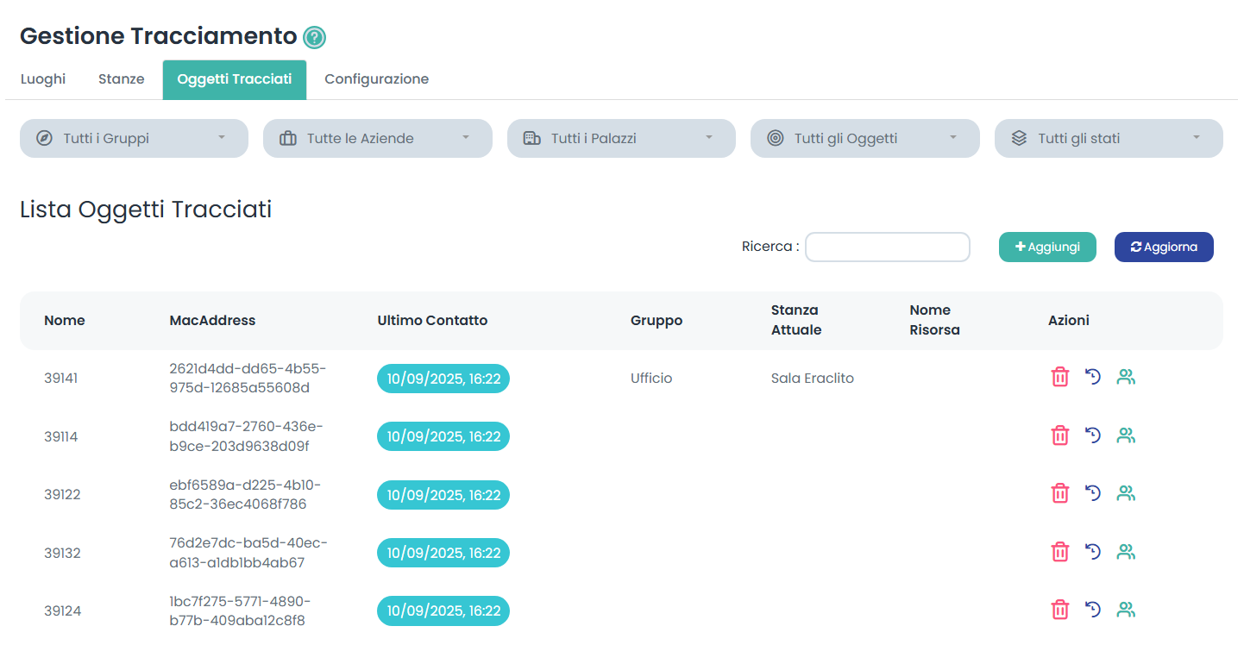Screen dimensions: 1244x645
Task: Expand the Tutti gli stati filter
Action: coord(1109,138)
